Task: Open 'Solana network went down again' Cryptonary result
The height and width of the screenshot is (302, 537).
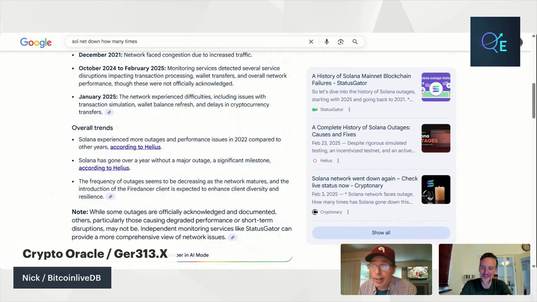Action: click(365, 182)
